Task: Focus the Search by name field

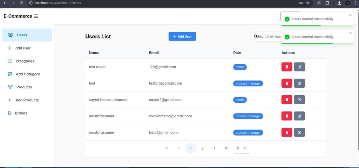Action: 269,36
